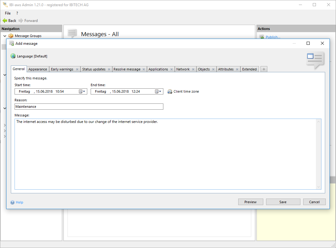Screen dimensions: 336x248
Task: Click the Client time zone icon
Action: coord(170,92)
